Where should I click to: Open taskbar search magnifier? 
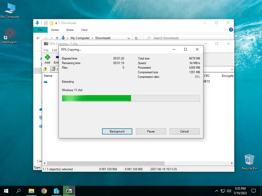point(18,191)
